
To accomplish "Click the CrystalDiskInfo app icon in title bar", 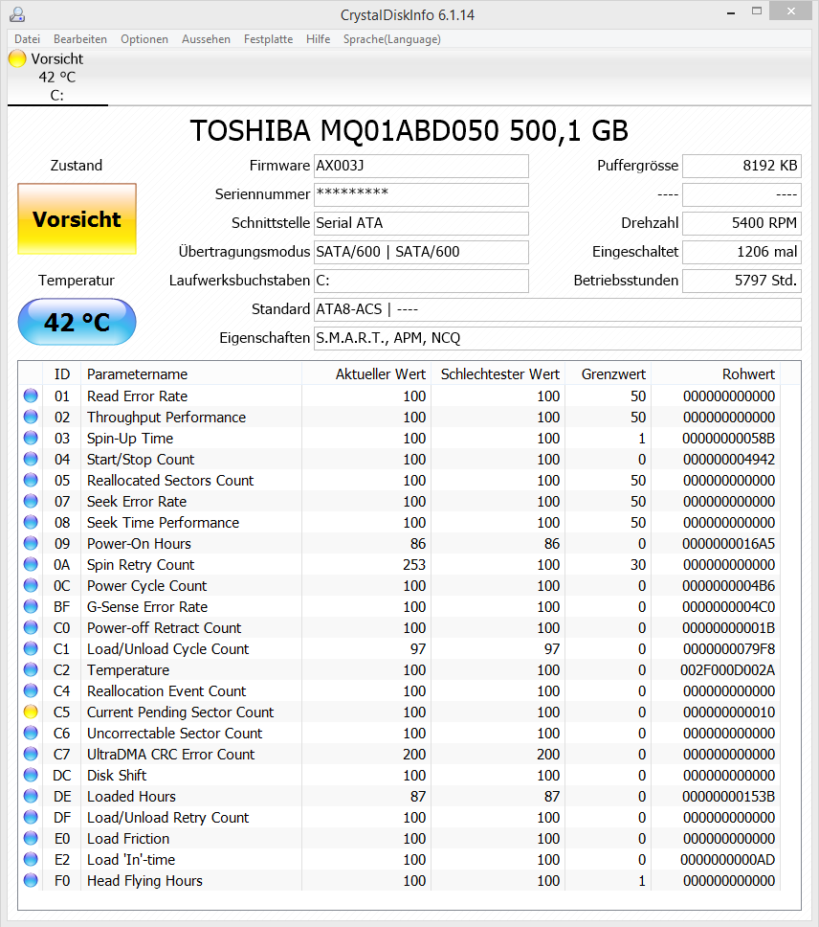I will [x=17, y=14].
